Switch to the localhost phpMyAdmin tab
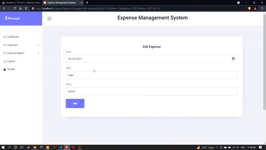266x150 pixels. [x=21, y=2]
